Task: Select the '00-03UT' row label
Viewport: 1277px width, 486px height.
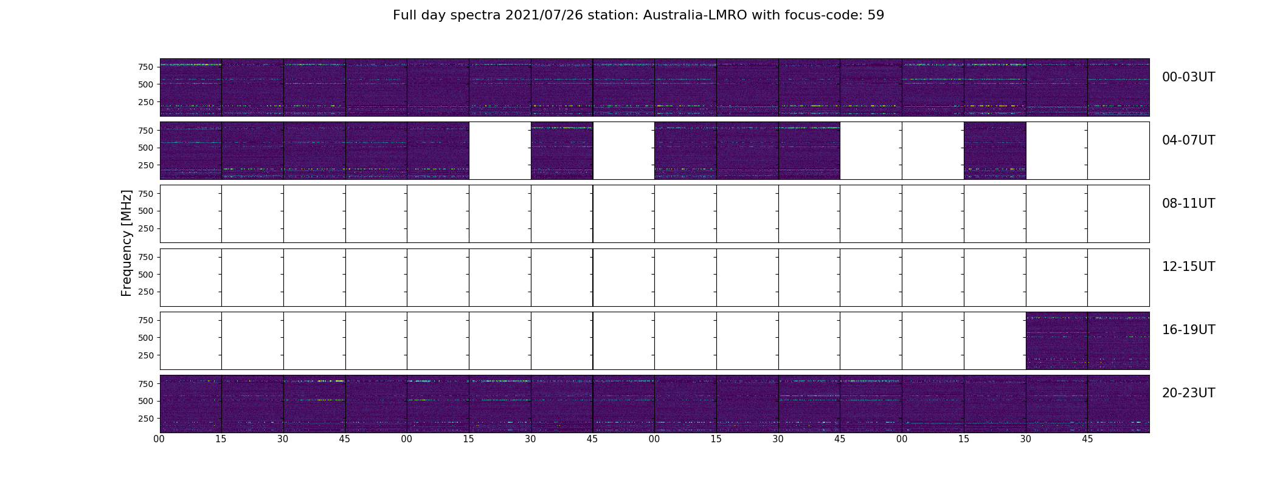Action: 1188,77
